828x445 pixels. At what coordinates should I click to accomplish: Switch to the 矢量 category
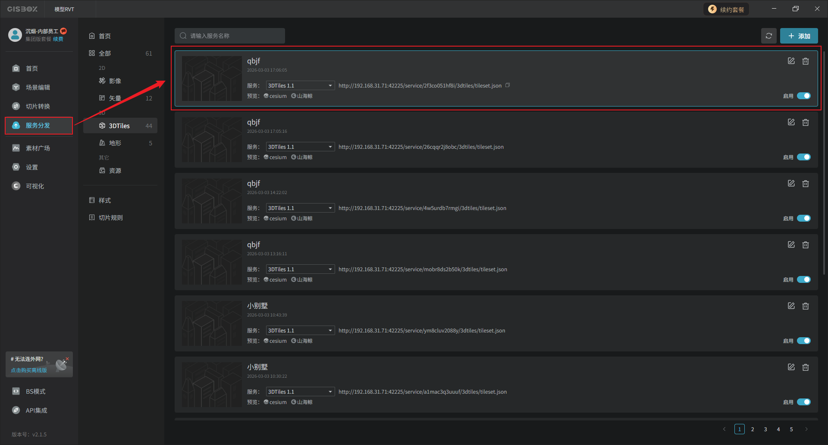(x=115, y=98)
